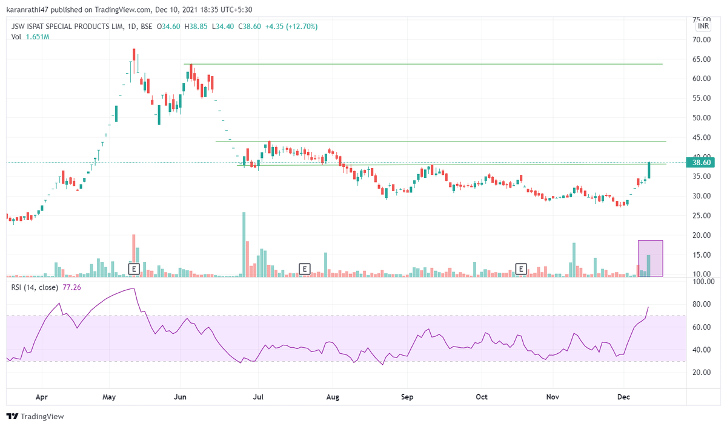
Task: Select the July earnings "E" icon
Action: 305,269
